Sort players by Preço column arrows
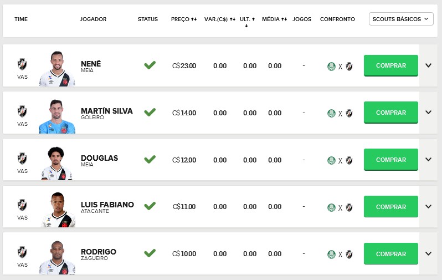The image size is (442, 280). click(184, 19)
